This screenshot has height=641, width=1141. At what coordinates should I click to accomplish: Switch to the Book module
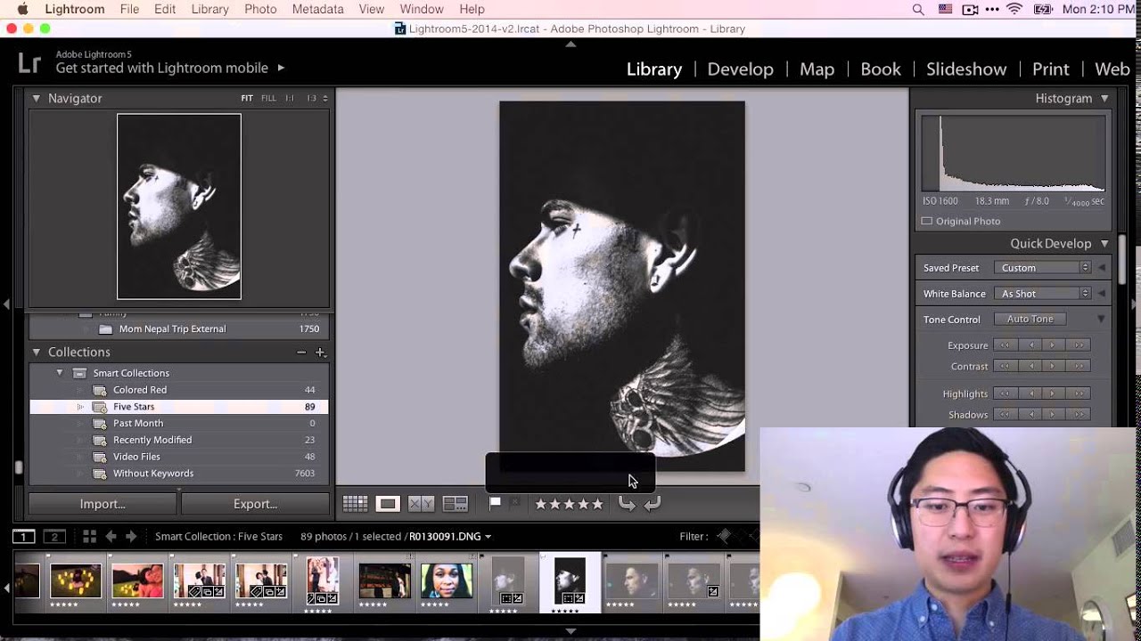click(881, 69)
